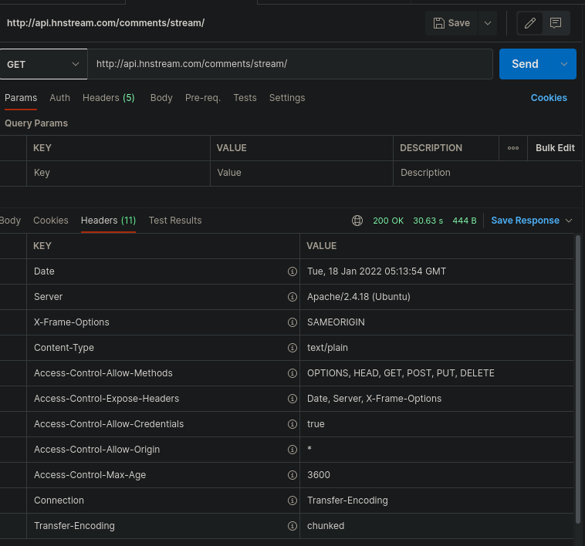The width and height of the screenshot is (585, 546).
Task: Click the globe network icon
Action: click(357, 221)
